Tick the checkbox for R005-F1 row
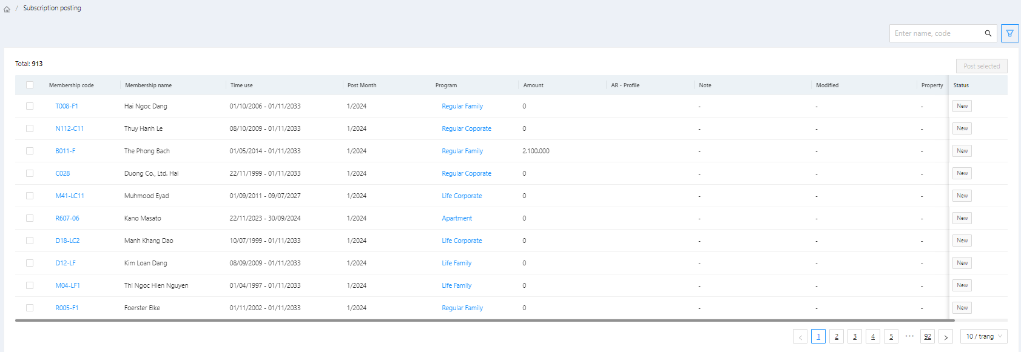Image resolution: width=1021 pixels, height=352 pixels. pyautogui.click(x=30, y=308)
